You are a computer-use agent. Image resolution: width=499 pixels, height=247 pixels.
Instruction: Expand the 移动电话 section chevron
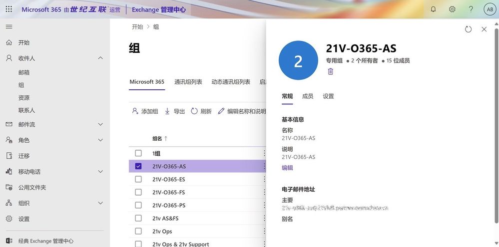click(x=100, y=171)
